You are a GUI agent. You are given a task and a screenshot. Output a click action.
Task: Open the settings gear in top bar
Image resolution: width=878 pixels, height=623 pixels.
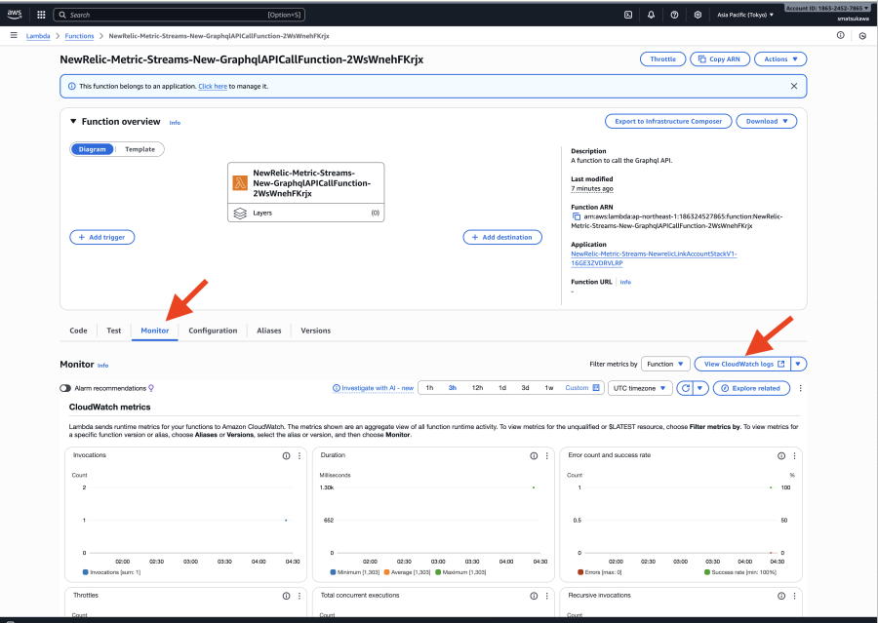(698, 16)
